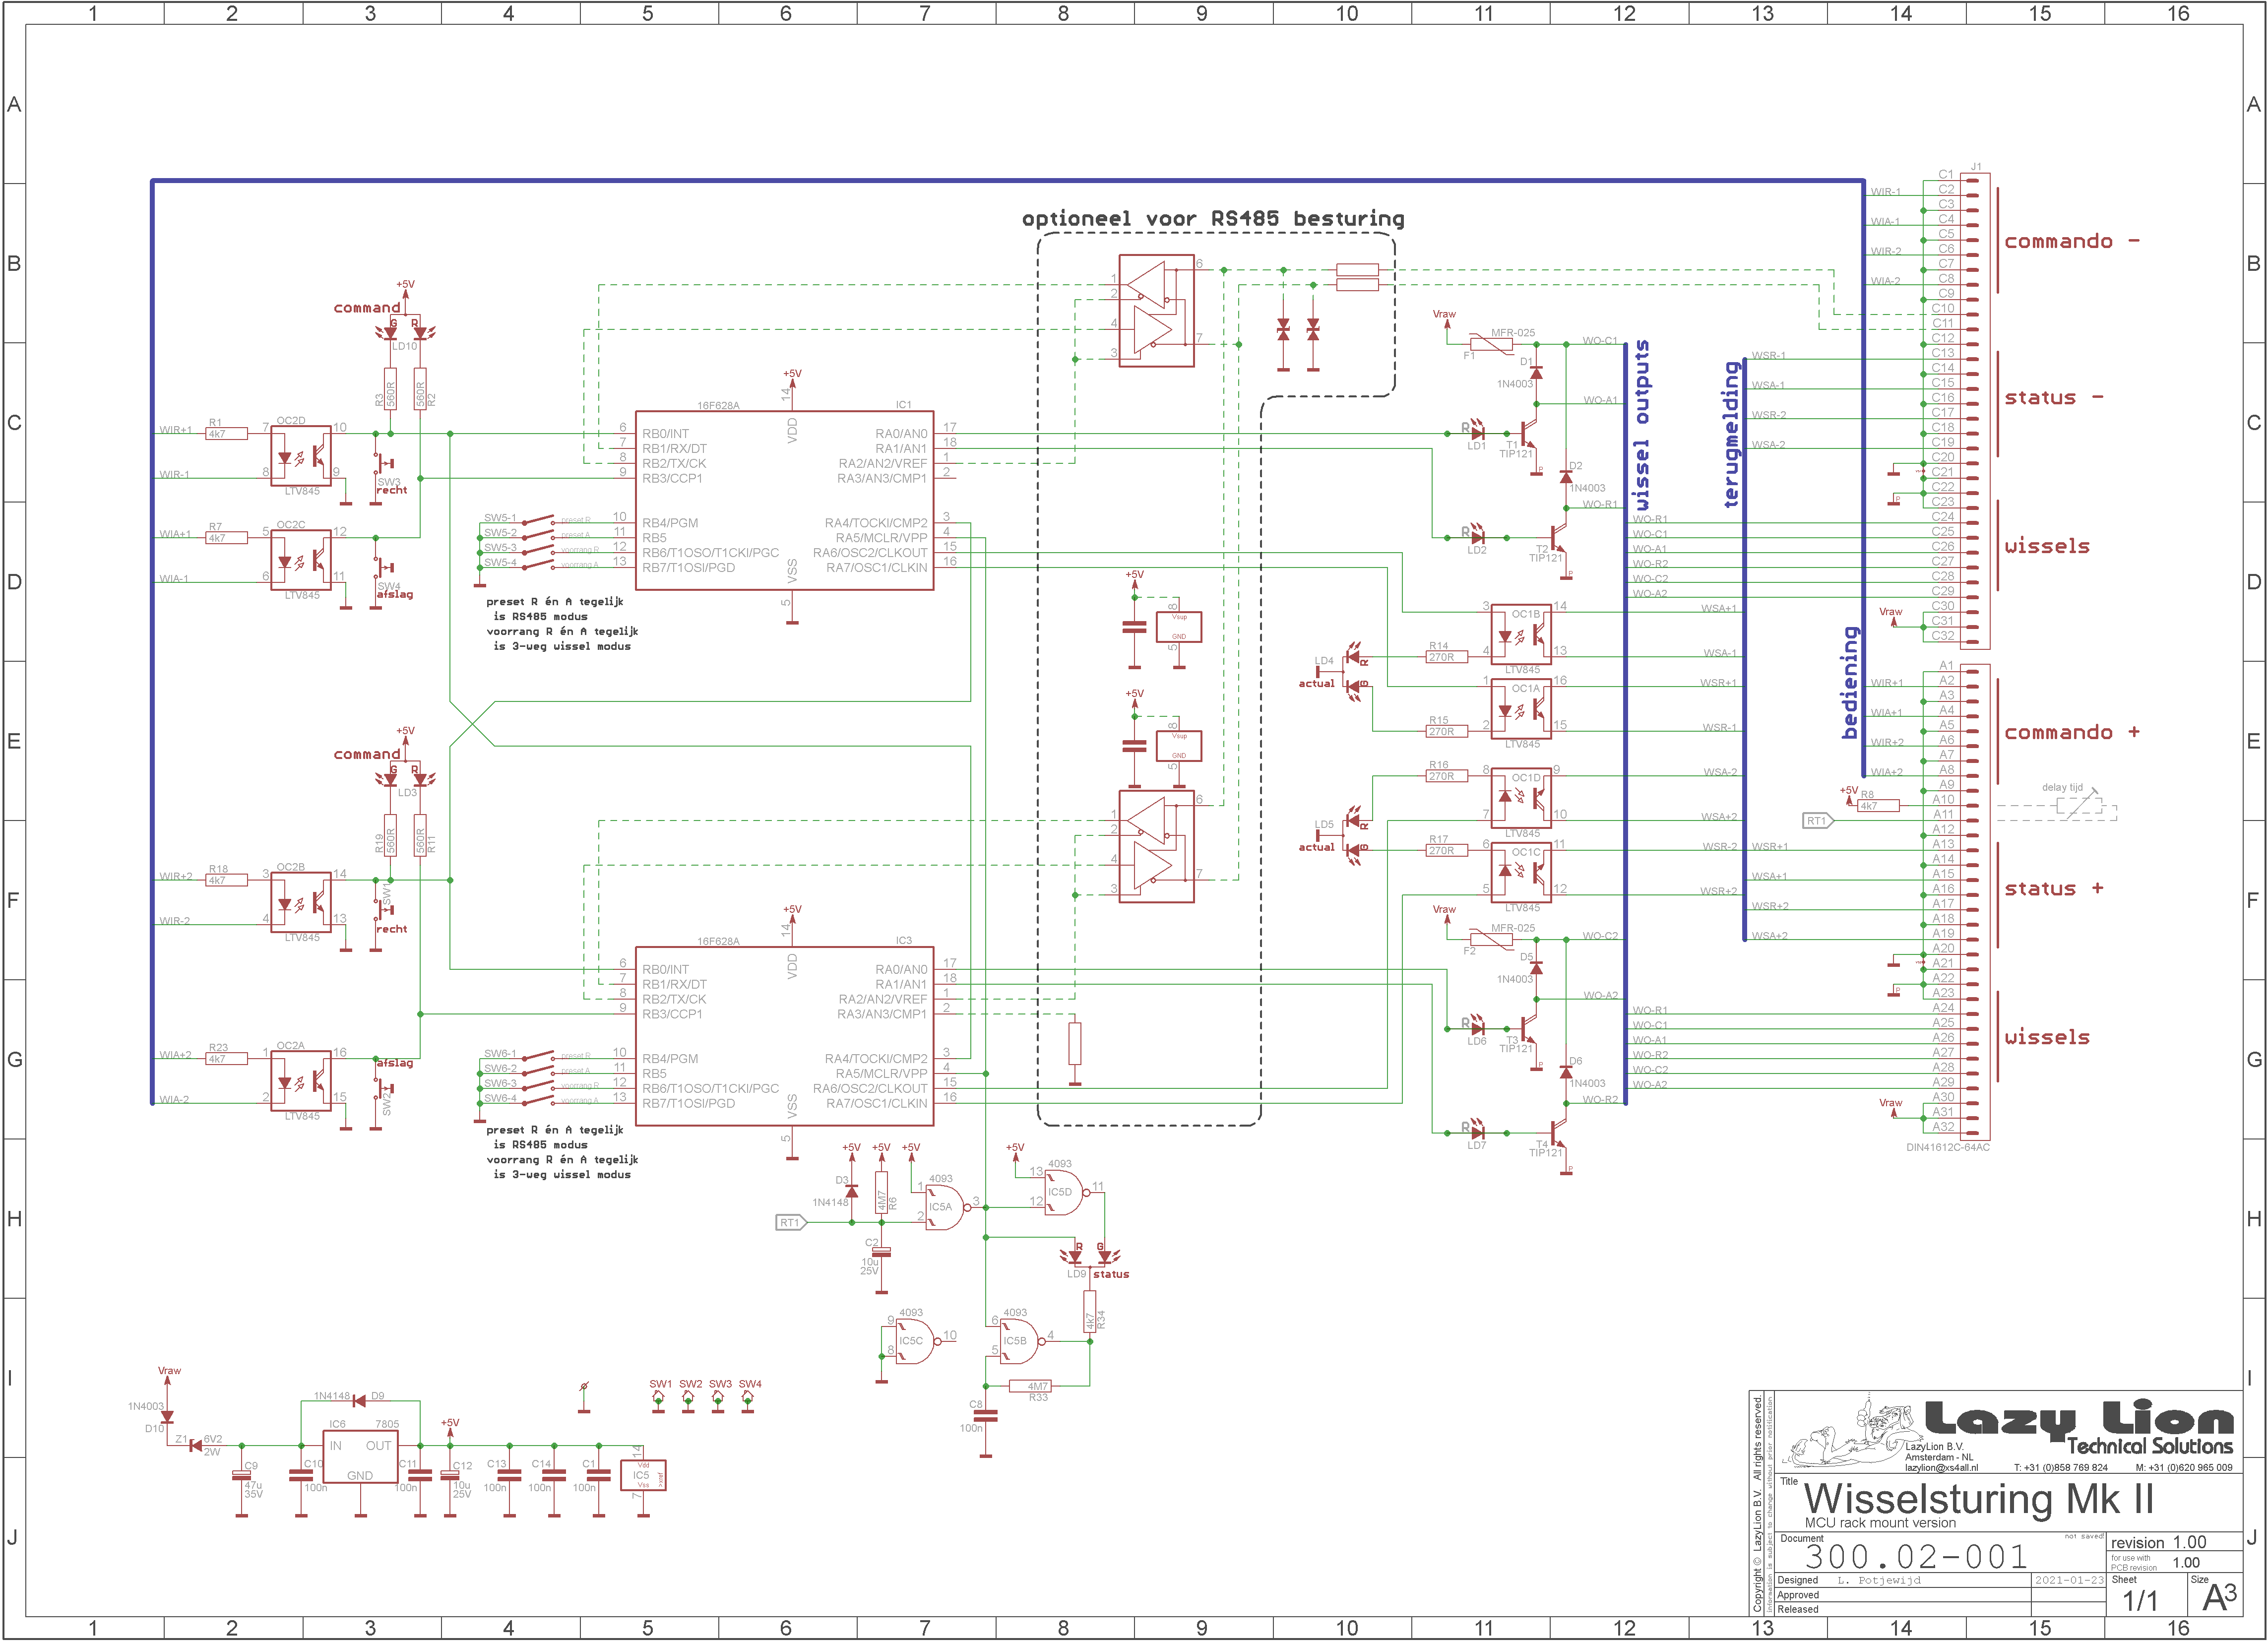This screenshot has width=2268, height=1643.
Task: Click the 'commando -' connector label
Action: 2072,241
